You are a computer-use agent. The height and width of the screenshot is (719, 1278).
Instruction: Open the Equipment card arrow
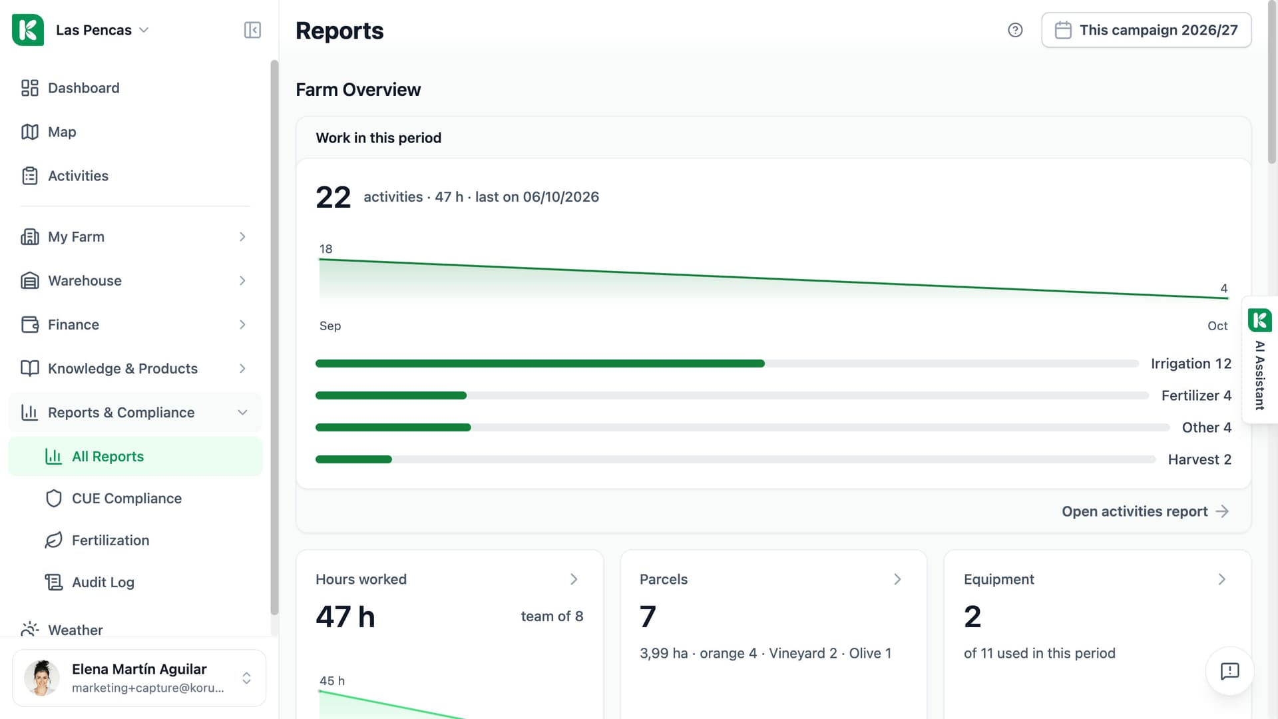tap(1221, 579)
